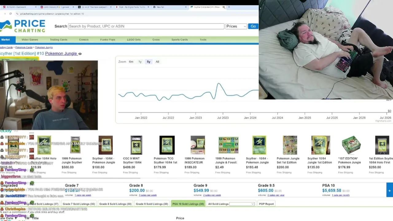Open the Pokemon Jungle Set 1st Edition thumbnail
Image resolution: width=393 pixels, height=221 pixels.
[290, 145]
